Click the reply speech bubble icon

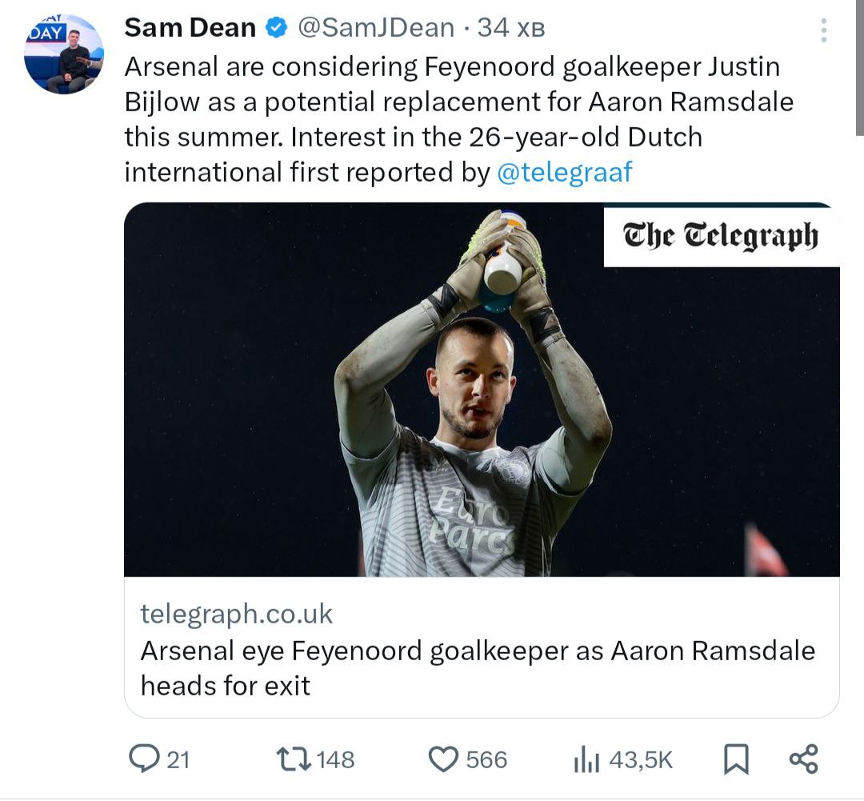[x=144, y=759]
